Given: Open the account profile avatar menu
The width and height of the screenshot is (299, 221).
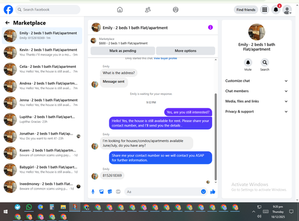Looking at the screenshot, I should [x=287, y=10].
